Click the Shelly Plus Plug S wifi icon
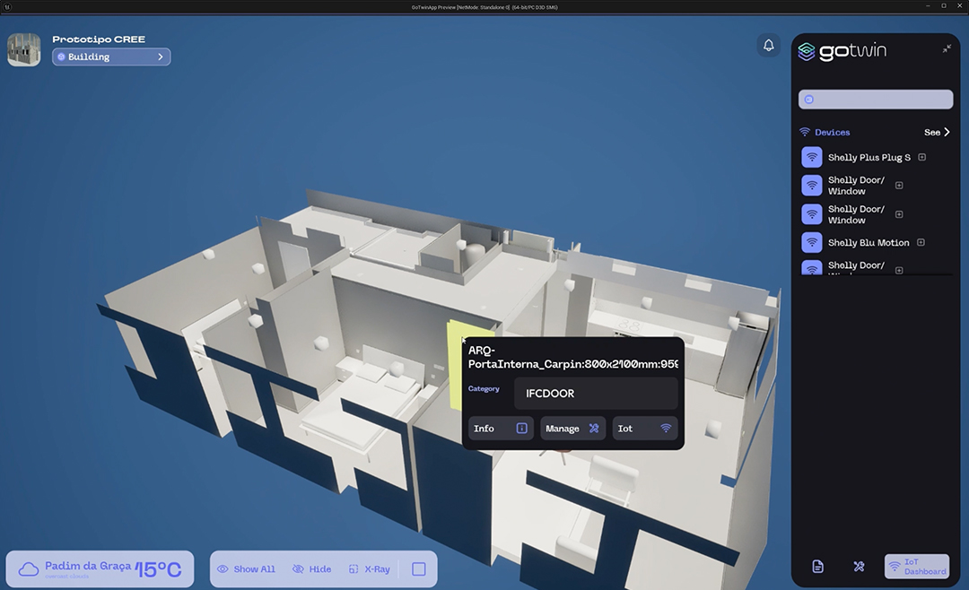The height and width of the screenshot is (590, 969). [811, 157]
